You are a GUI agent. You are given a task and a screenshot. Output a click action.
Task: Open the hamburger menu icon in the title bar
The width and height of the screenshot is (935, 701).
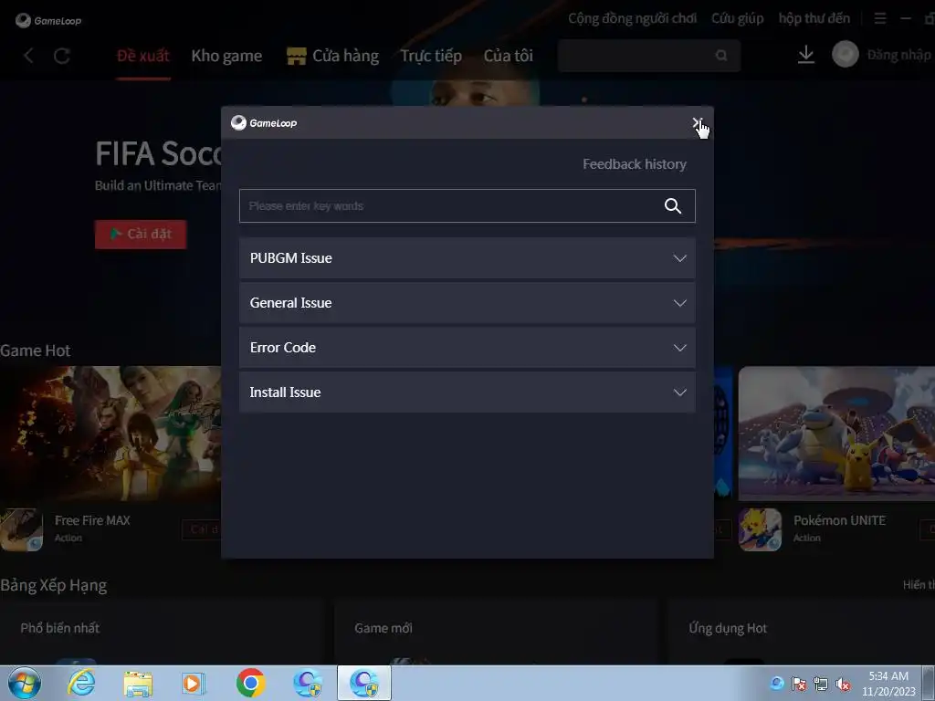click(x=880, y=18)
